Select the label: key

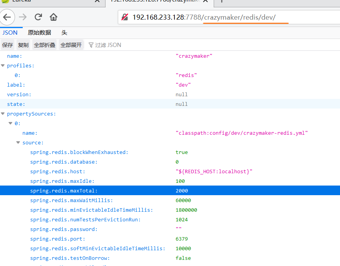[16, 85]
